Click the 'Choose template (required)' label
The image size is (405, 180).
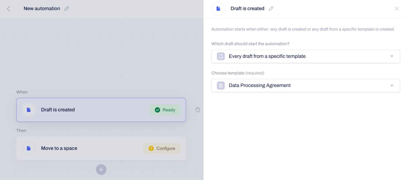tap(238, 73)
